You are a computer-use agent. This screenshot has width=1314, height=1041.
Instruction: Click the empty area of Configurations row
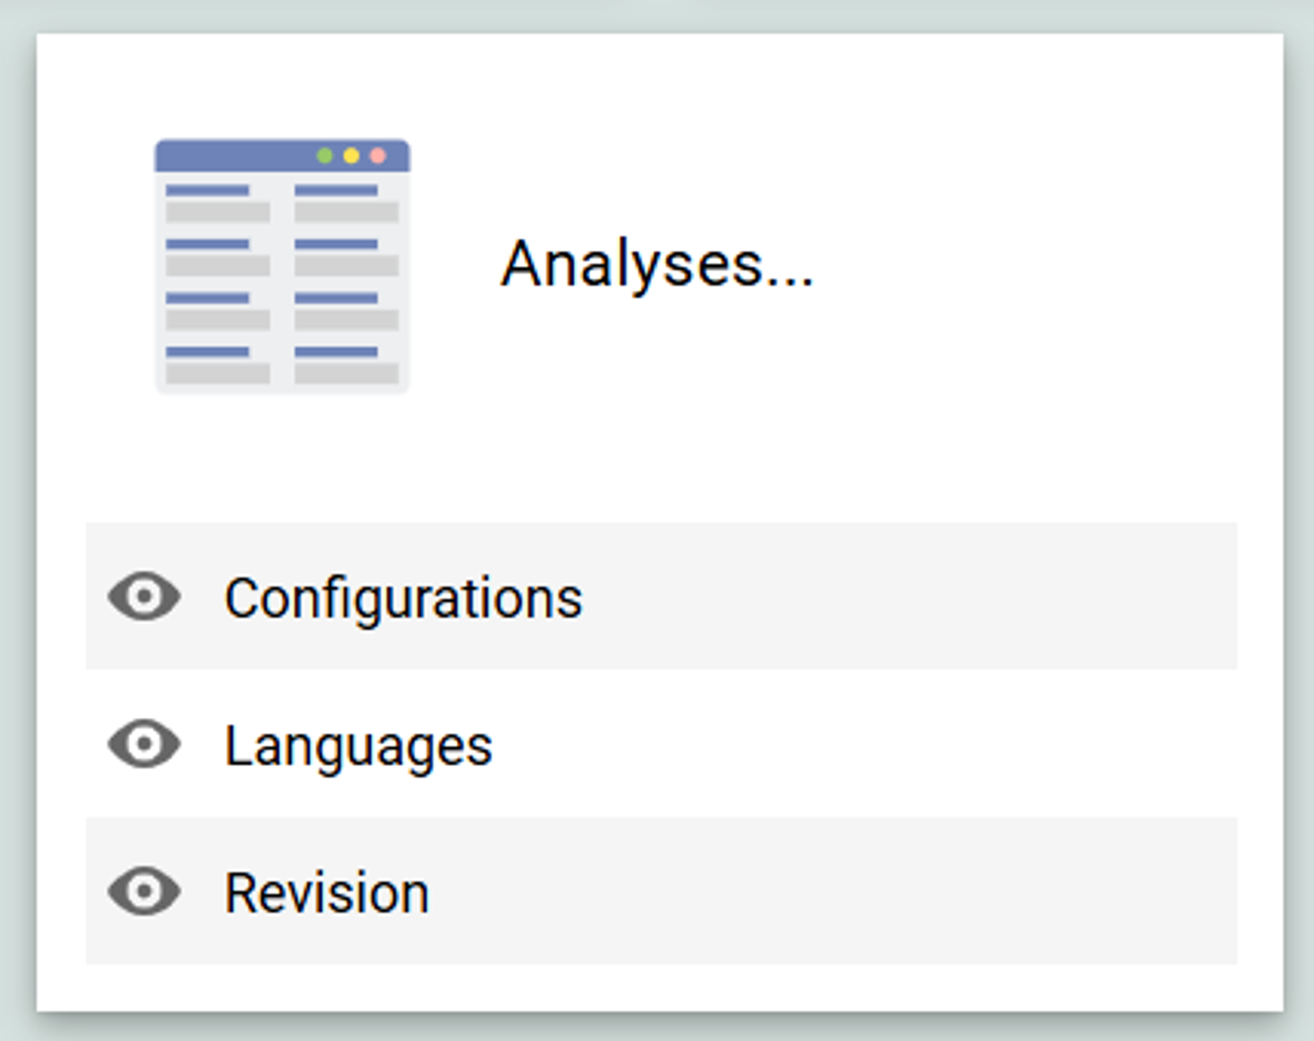(893, 596)
